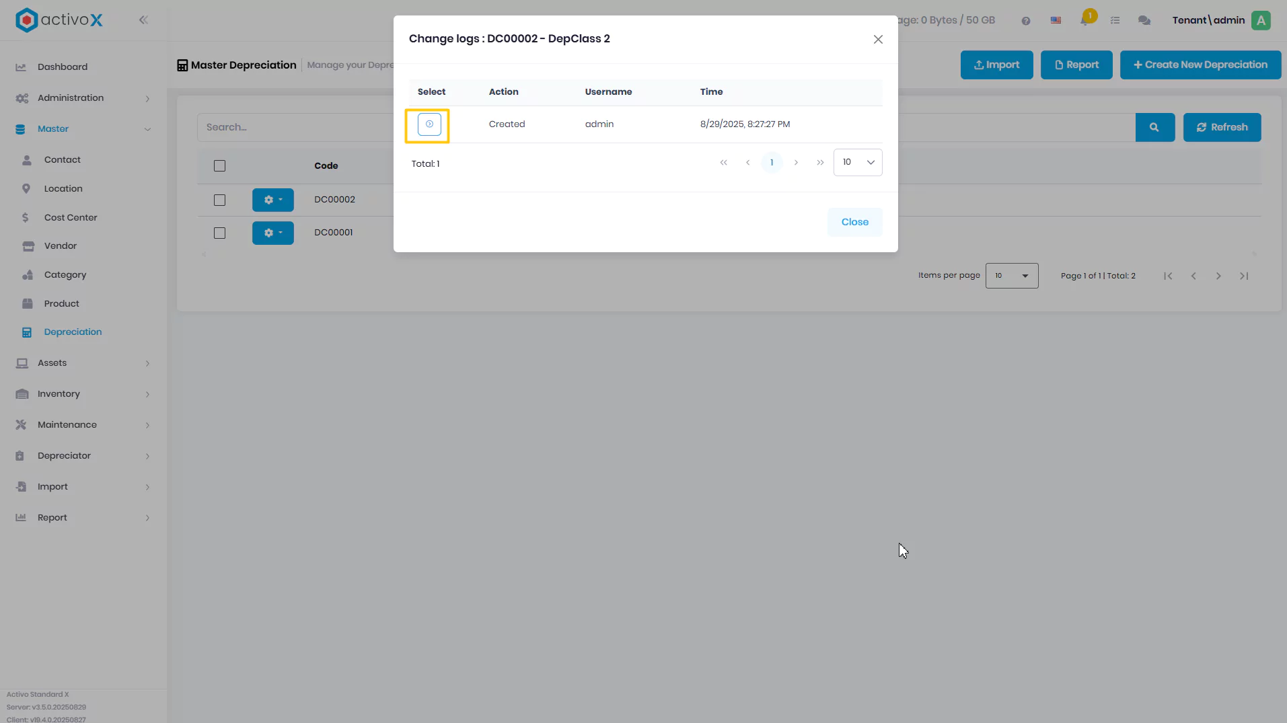Click the DC00002 code cell
Viewport: 1287px width, 723px height.
point(334,200)
